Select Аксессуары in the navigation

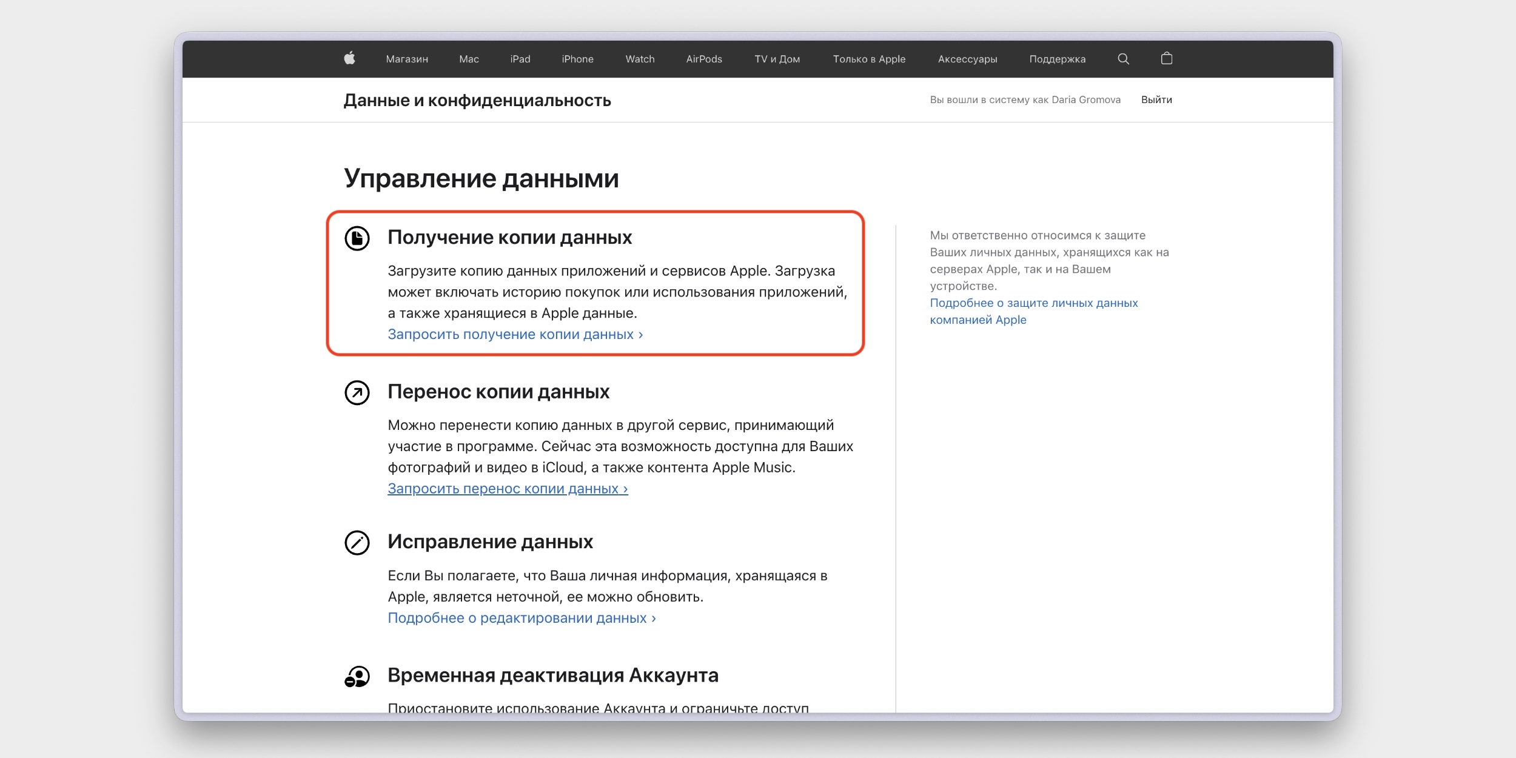(967, 59)
